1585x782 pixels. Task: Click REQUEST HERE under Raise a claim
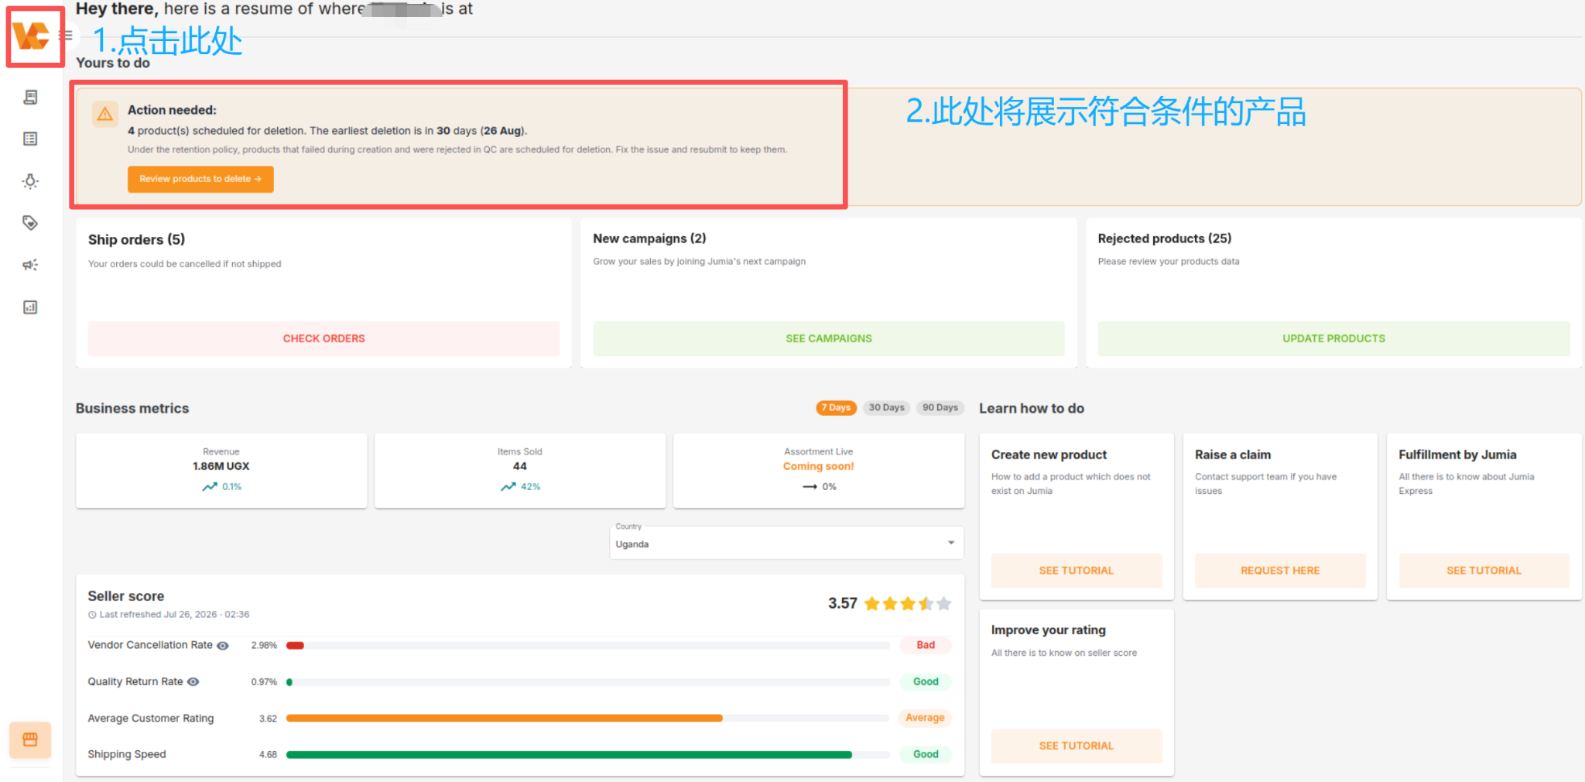1280,571
